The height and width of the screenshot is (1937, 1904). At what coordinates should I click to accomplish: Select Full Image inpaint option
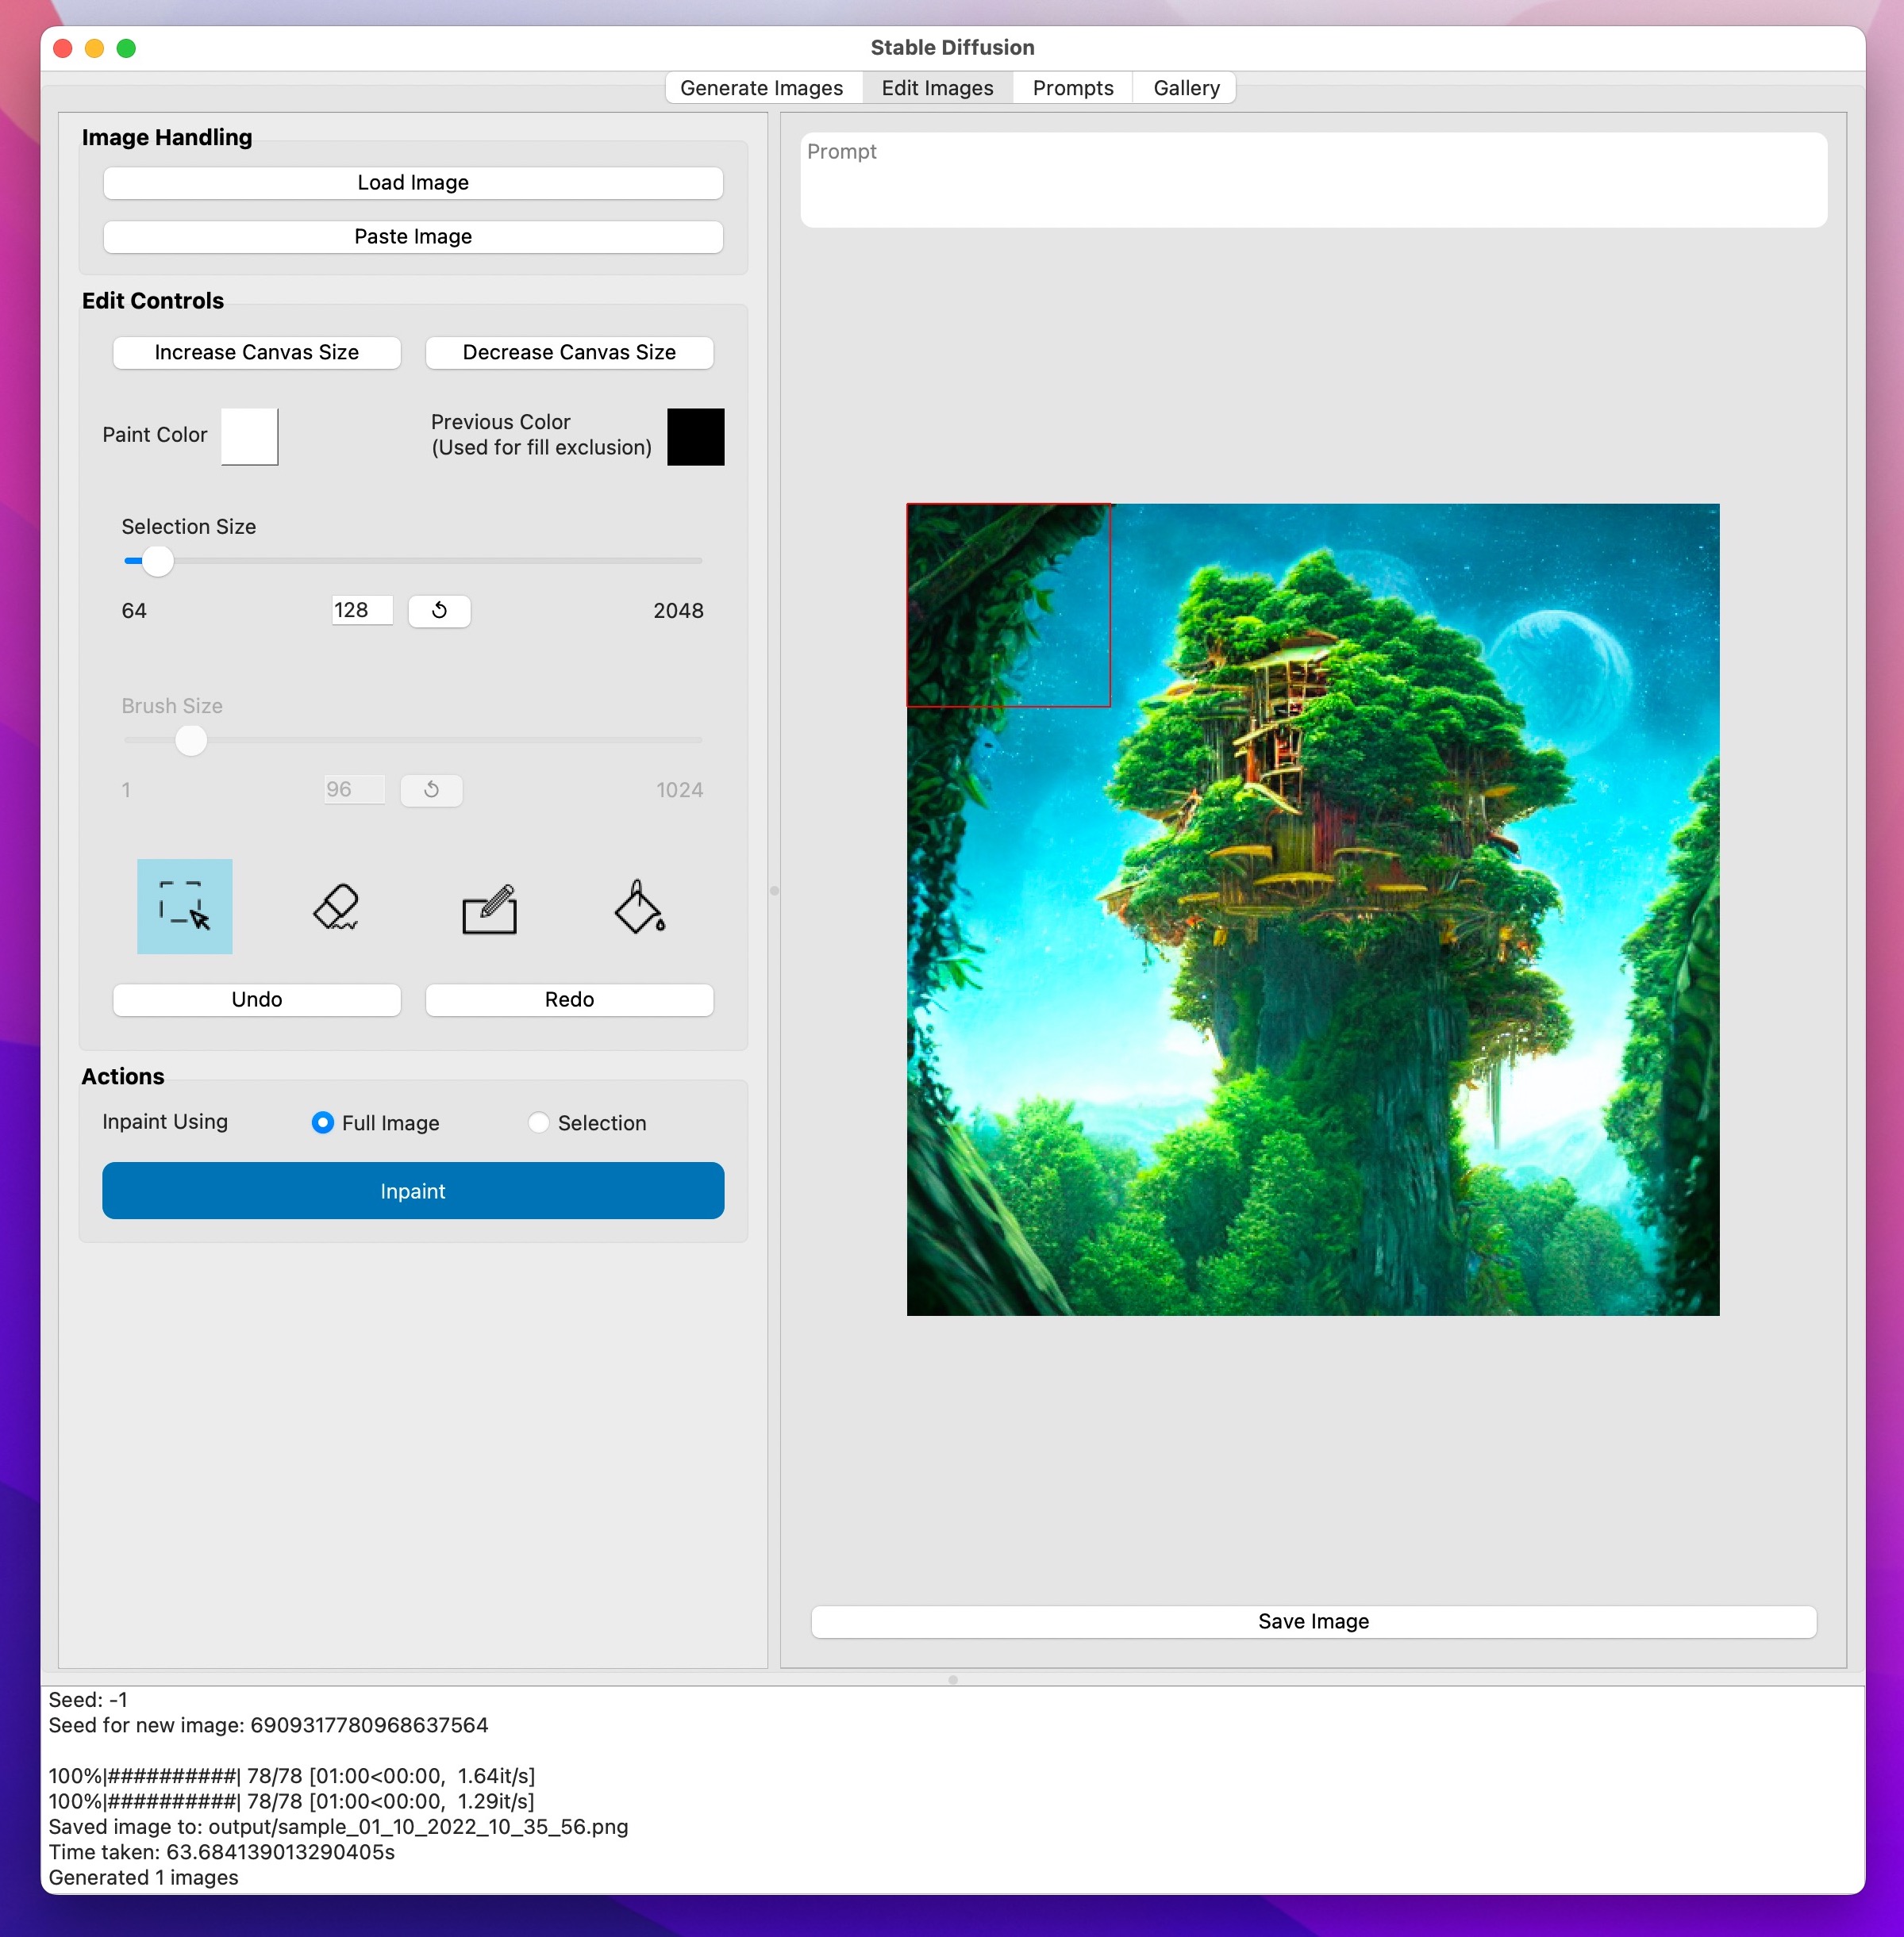pyautogui.click(x=321, y=1122)
